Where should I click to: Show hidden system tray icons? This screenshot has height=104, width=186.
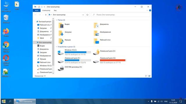tap(148, 101)
